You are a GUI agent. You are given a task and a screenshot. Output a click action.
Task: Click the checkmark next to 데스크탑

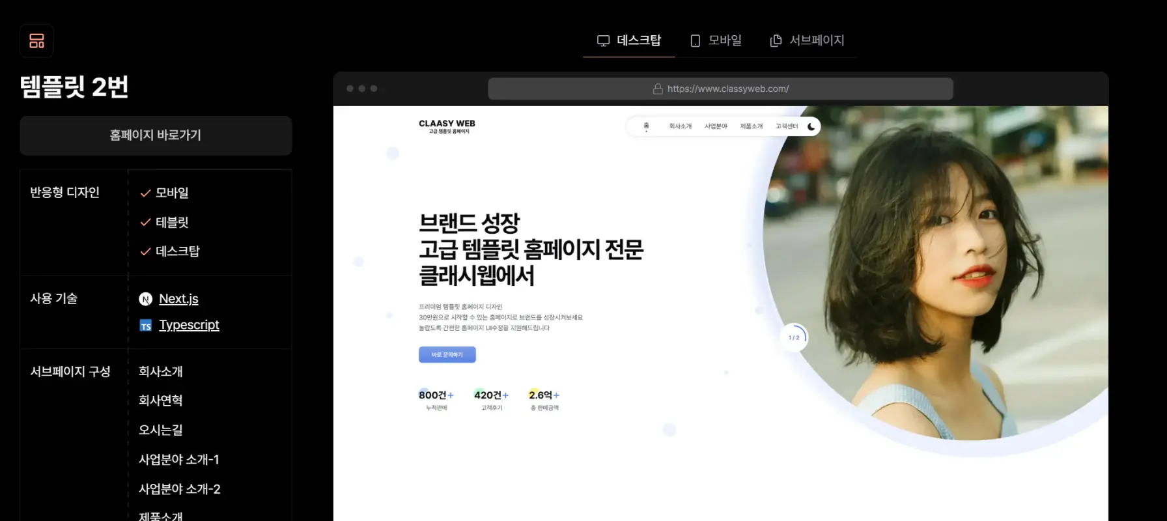tap(146, 252)
